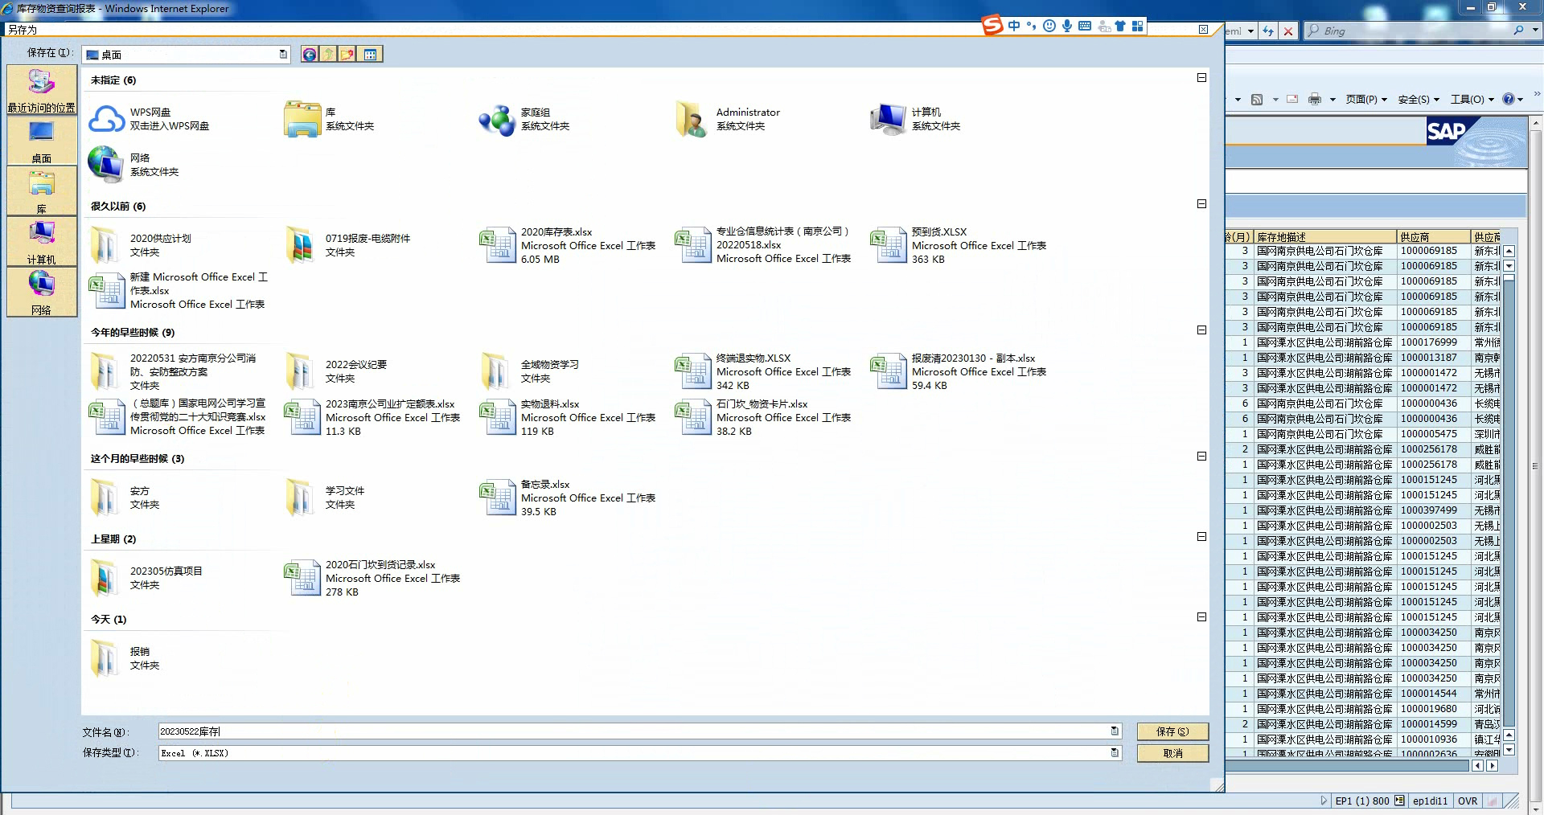This screenshot has width=1544, height=815.
Task: Toggle Sogou Chinese/English input mode
Action: point(1014,27)
